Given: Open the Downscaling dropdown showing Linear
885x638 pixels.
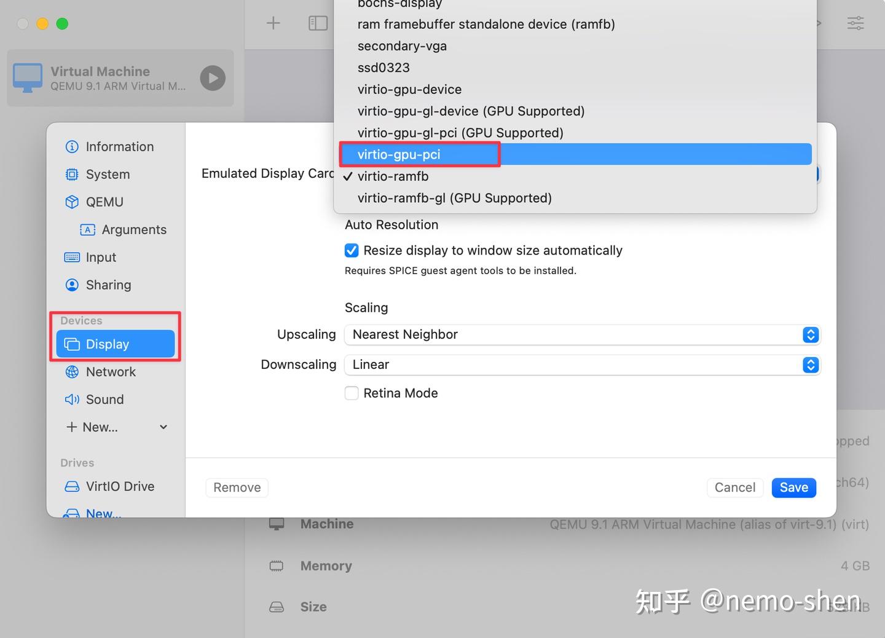Looking at the screenshot, I should point(810,364).
